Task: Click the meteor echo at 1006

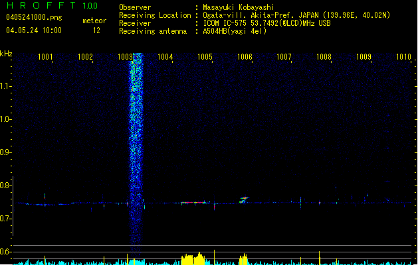Action: 244,200
